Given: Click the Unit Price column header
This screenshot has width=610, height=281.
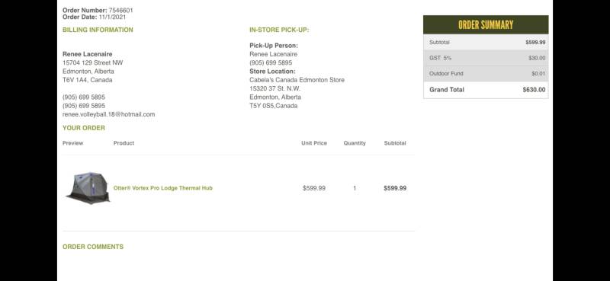Looking at the screenshot, I should coord(314,143).
